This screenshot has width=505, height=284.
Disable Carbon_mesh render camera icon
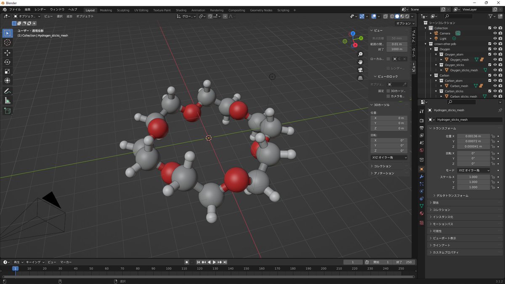tap(500, 86)
